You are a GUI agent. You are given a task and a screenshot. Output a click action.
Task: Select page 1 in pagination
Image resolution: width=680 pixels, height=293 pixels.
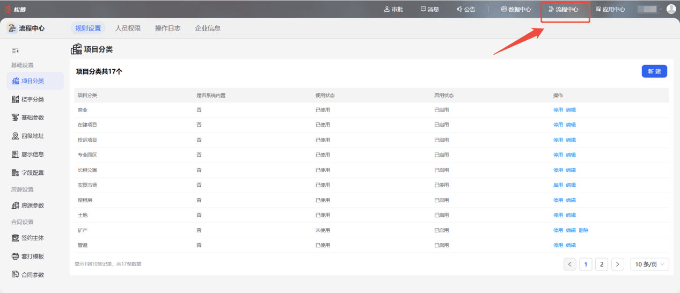point(586,264)
